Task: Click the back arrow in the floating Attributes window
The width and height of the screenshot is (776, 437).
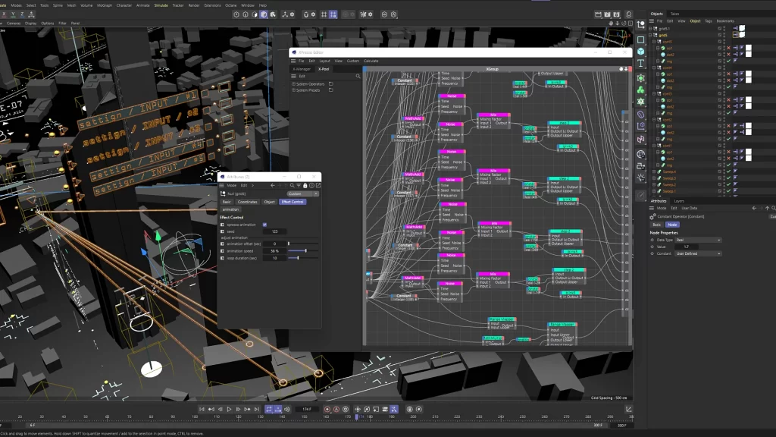Action: 271,185
